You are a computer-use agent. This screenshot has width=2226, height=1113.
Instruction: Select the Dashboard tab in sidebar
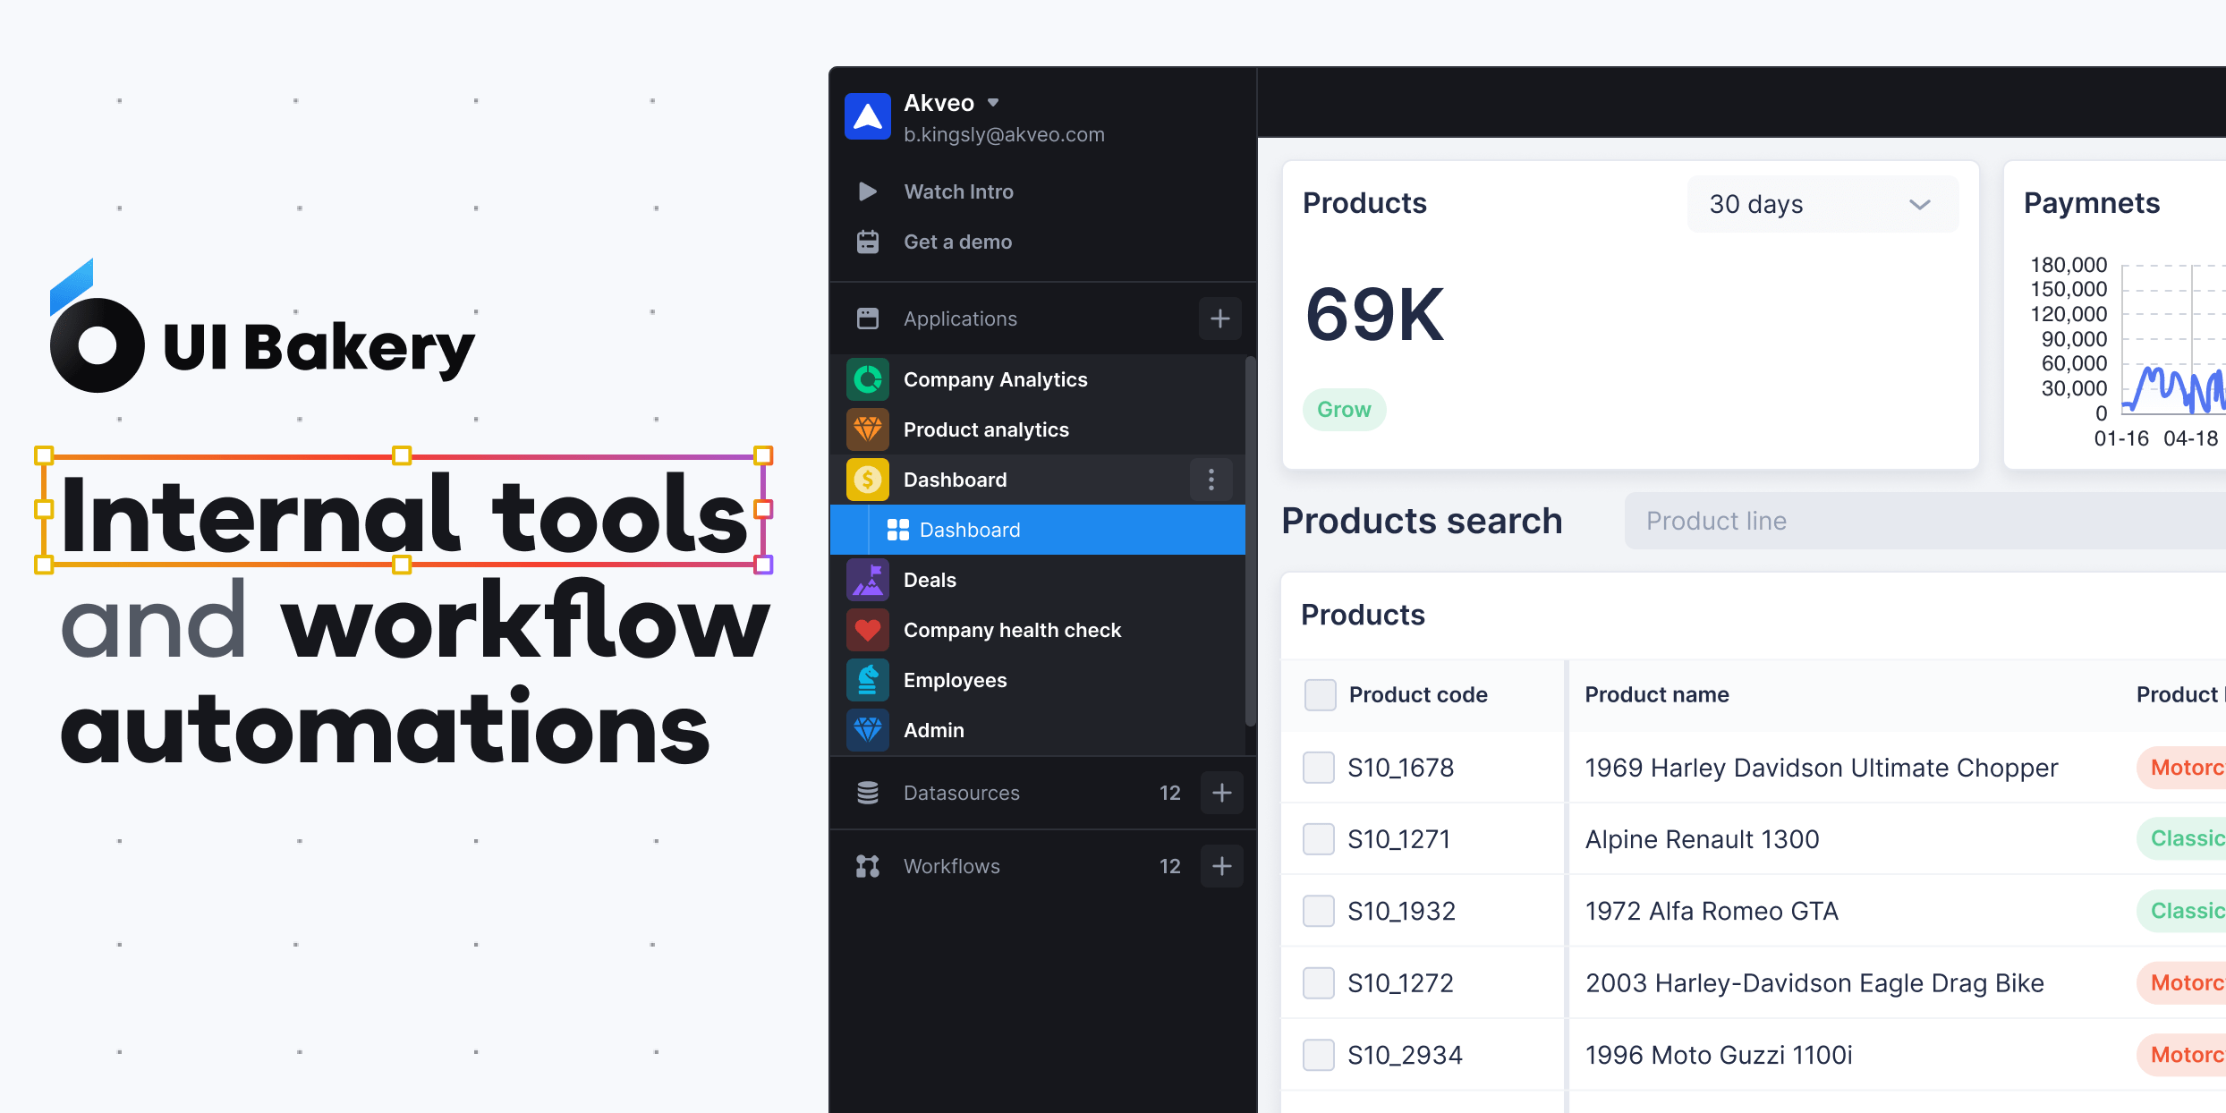click(x=1041, y=530)
